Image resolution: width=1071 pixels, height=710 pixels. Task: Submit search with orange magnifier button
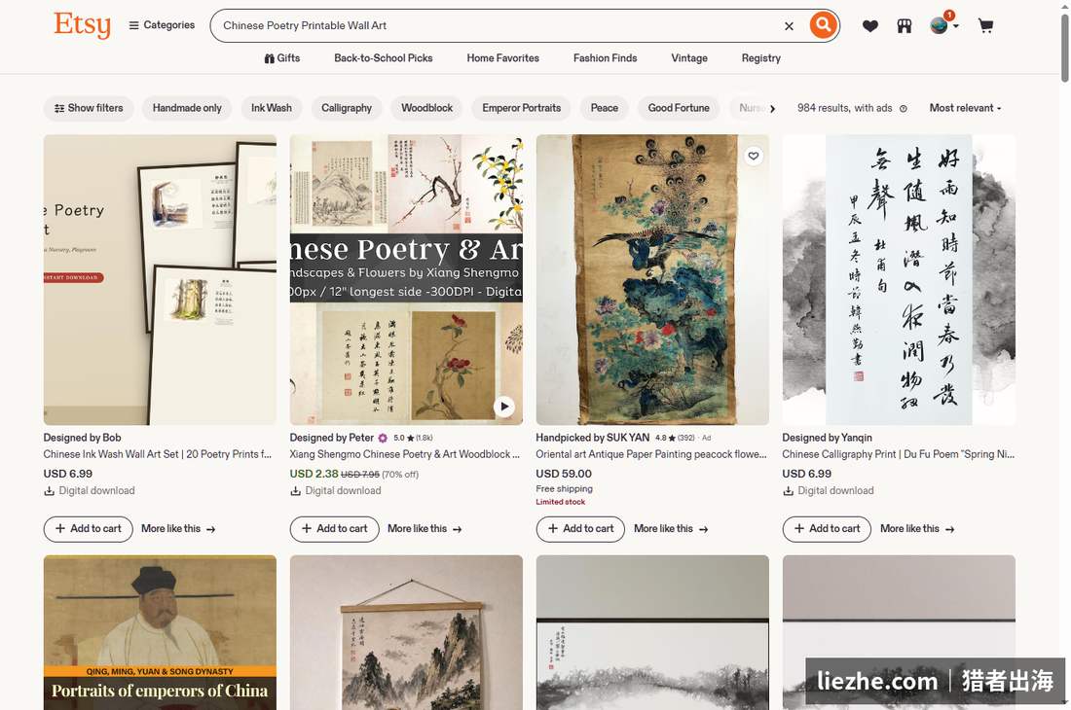(823, 25)
